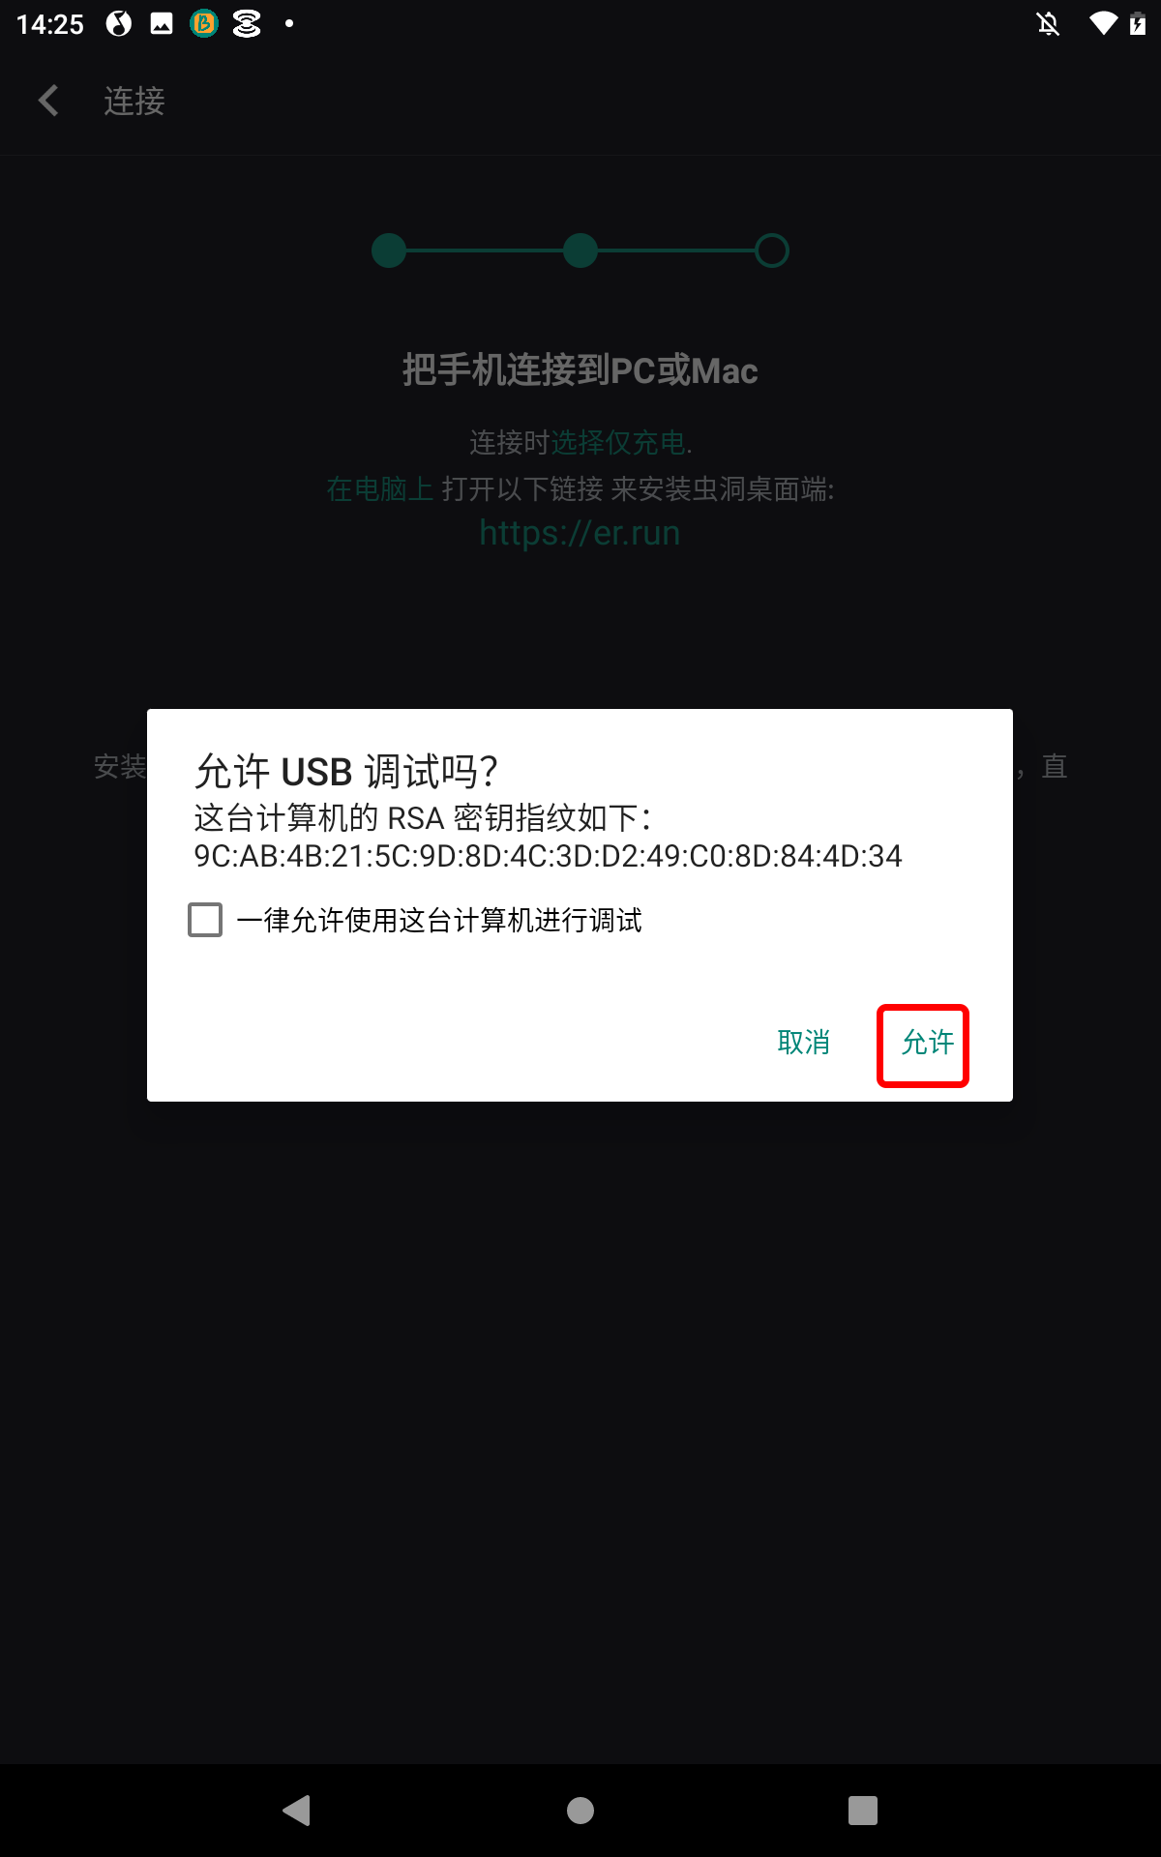Open the orange B app notification icon
This screenshot has width=1161, height=1857.
[204, 23]
